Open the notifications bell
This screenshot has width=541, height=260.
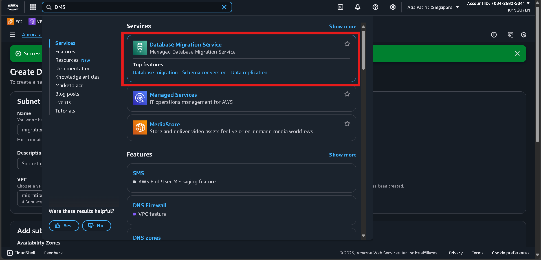tap(357, 7)
